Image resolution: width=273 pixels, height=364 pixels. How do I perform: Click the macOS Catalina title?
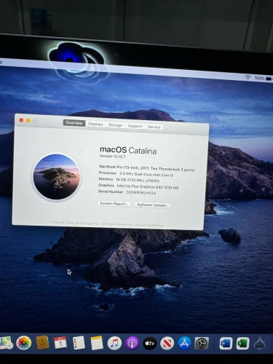tap(128, 150)
